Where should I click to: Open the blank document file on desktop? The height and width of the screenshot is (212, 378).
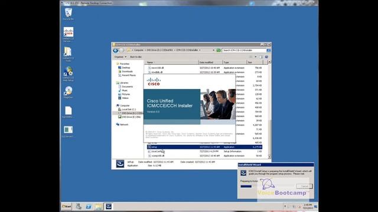tap(69, 112)
